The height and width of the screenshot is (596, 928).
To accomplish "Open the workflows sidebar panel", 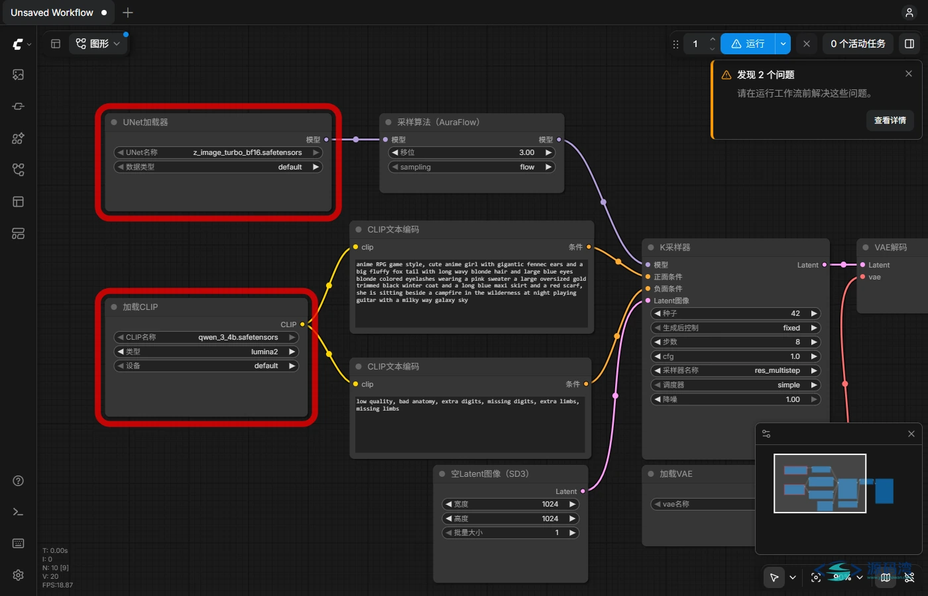I will [19, 170].
